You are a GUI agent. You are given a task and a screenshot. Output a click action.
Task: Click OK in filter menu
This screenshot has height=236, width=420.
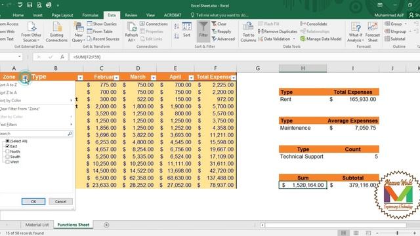click(x=33, y=201)
